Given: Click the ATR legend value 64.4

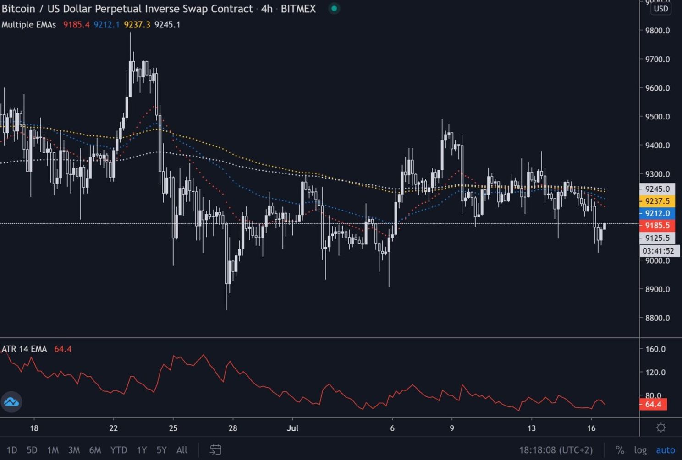Looking at the screenshot, I should click(x=63, y=349).
